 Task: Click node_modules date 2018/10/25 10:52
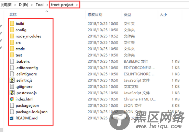click(x=103, y=36)
